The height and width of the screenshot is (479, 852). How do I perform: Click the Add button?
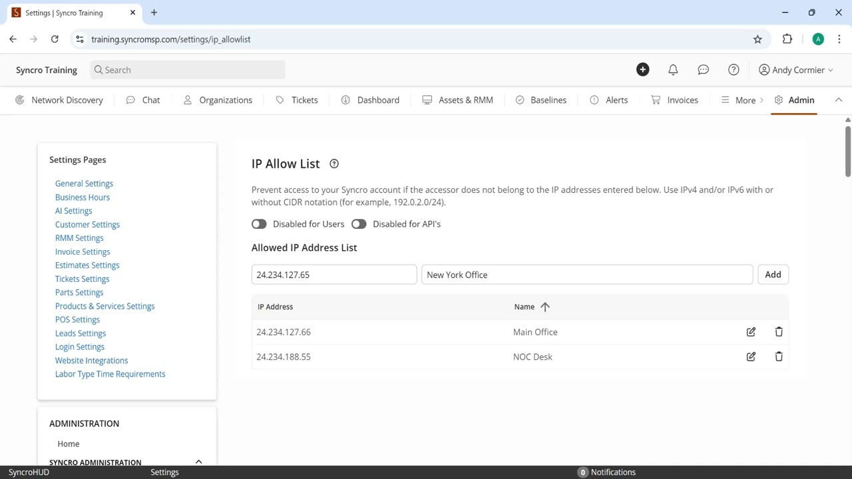tap(773, 275)
